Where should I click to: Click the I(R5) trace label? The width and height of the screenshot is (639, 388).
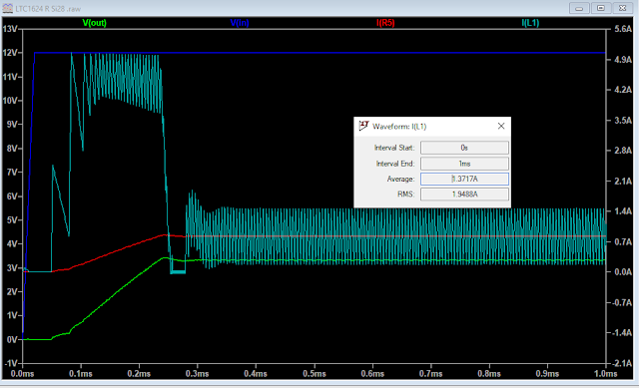[385, 23]
